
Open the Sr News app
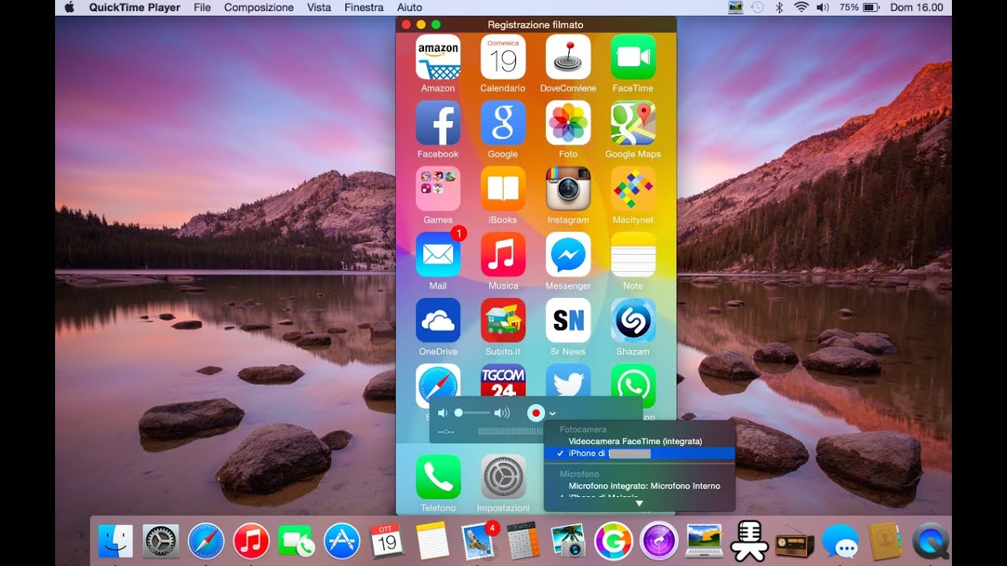(568, 321)
